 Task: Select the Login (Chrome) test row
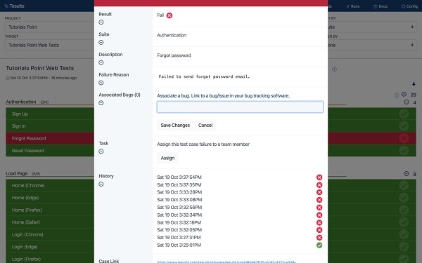(50, 234)
